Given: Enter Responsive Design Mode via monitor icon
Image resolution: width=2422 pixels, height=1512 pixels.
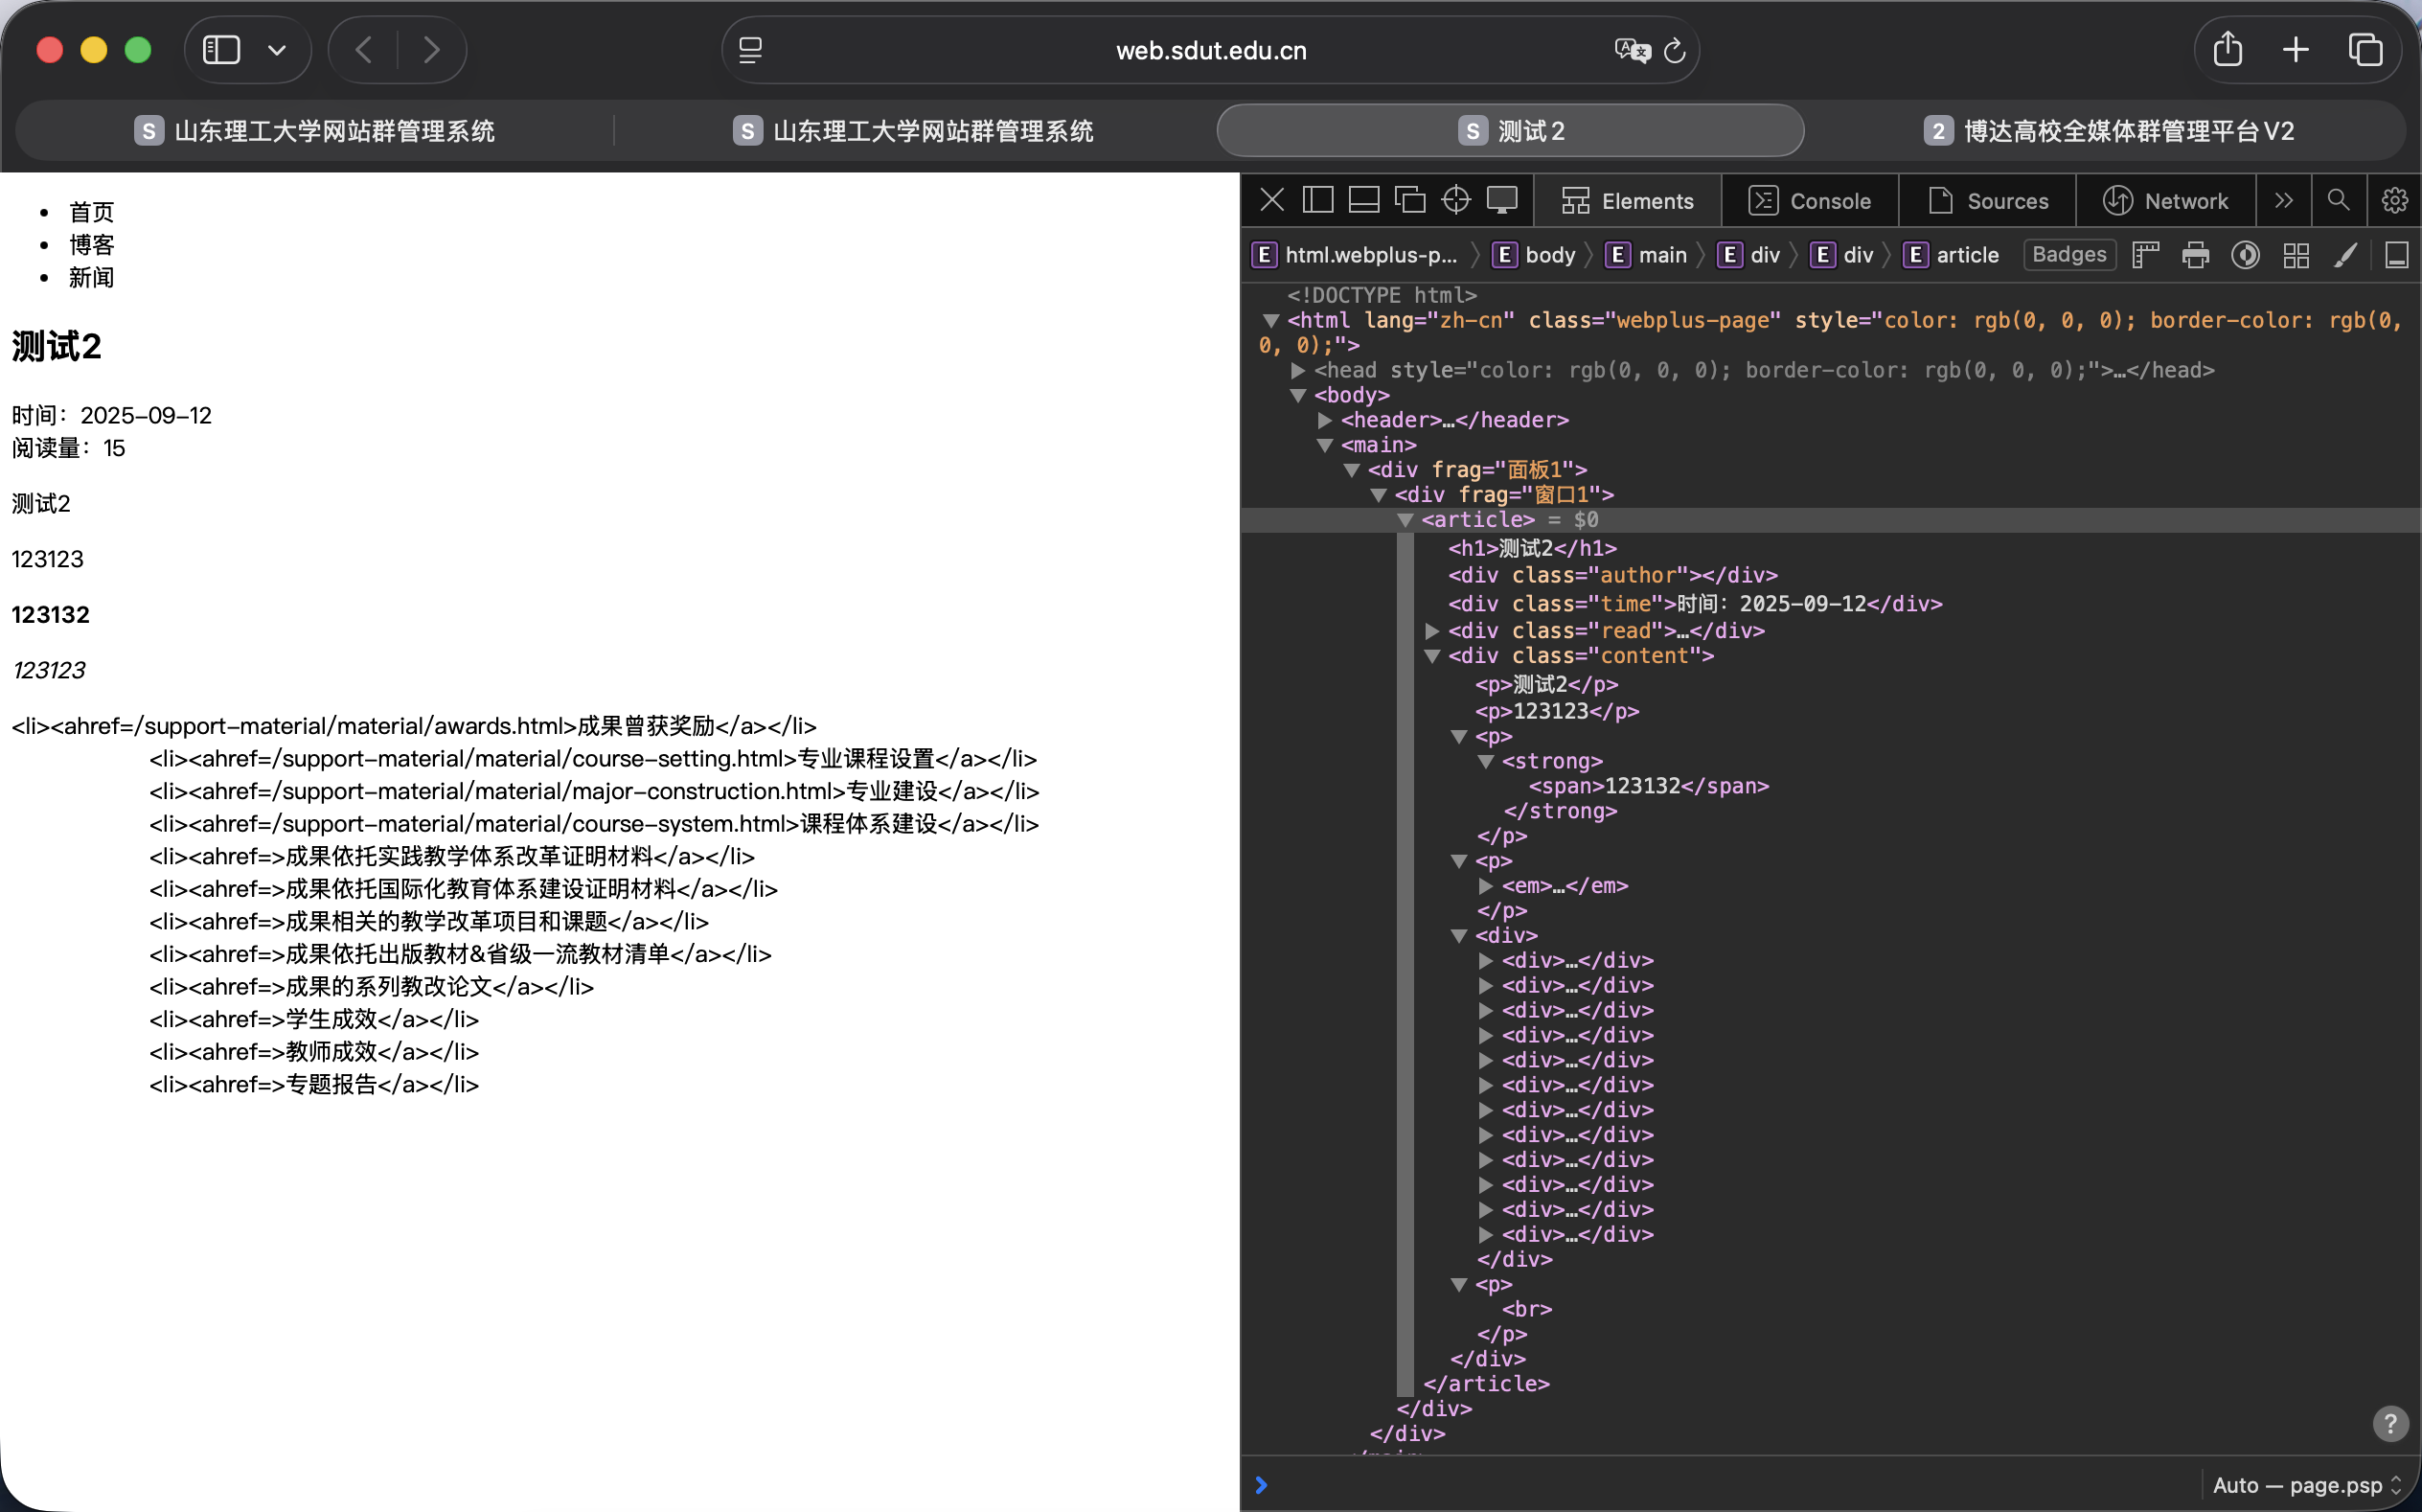Looking at the screenshot, I should point(1502,200).
